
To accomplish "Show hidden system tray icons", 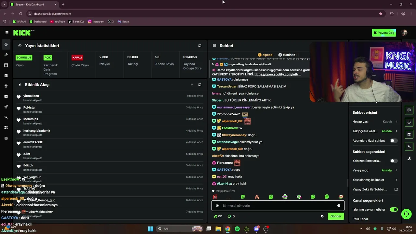I will pyautogui.click(x=361, y=229).
